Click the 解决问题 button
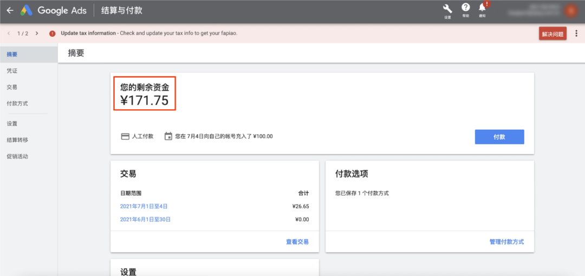585x276 pixels. click(x=552, y=34)
